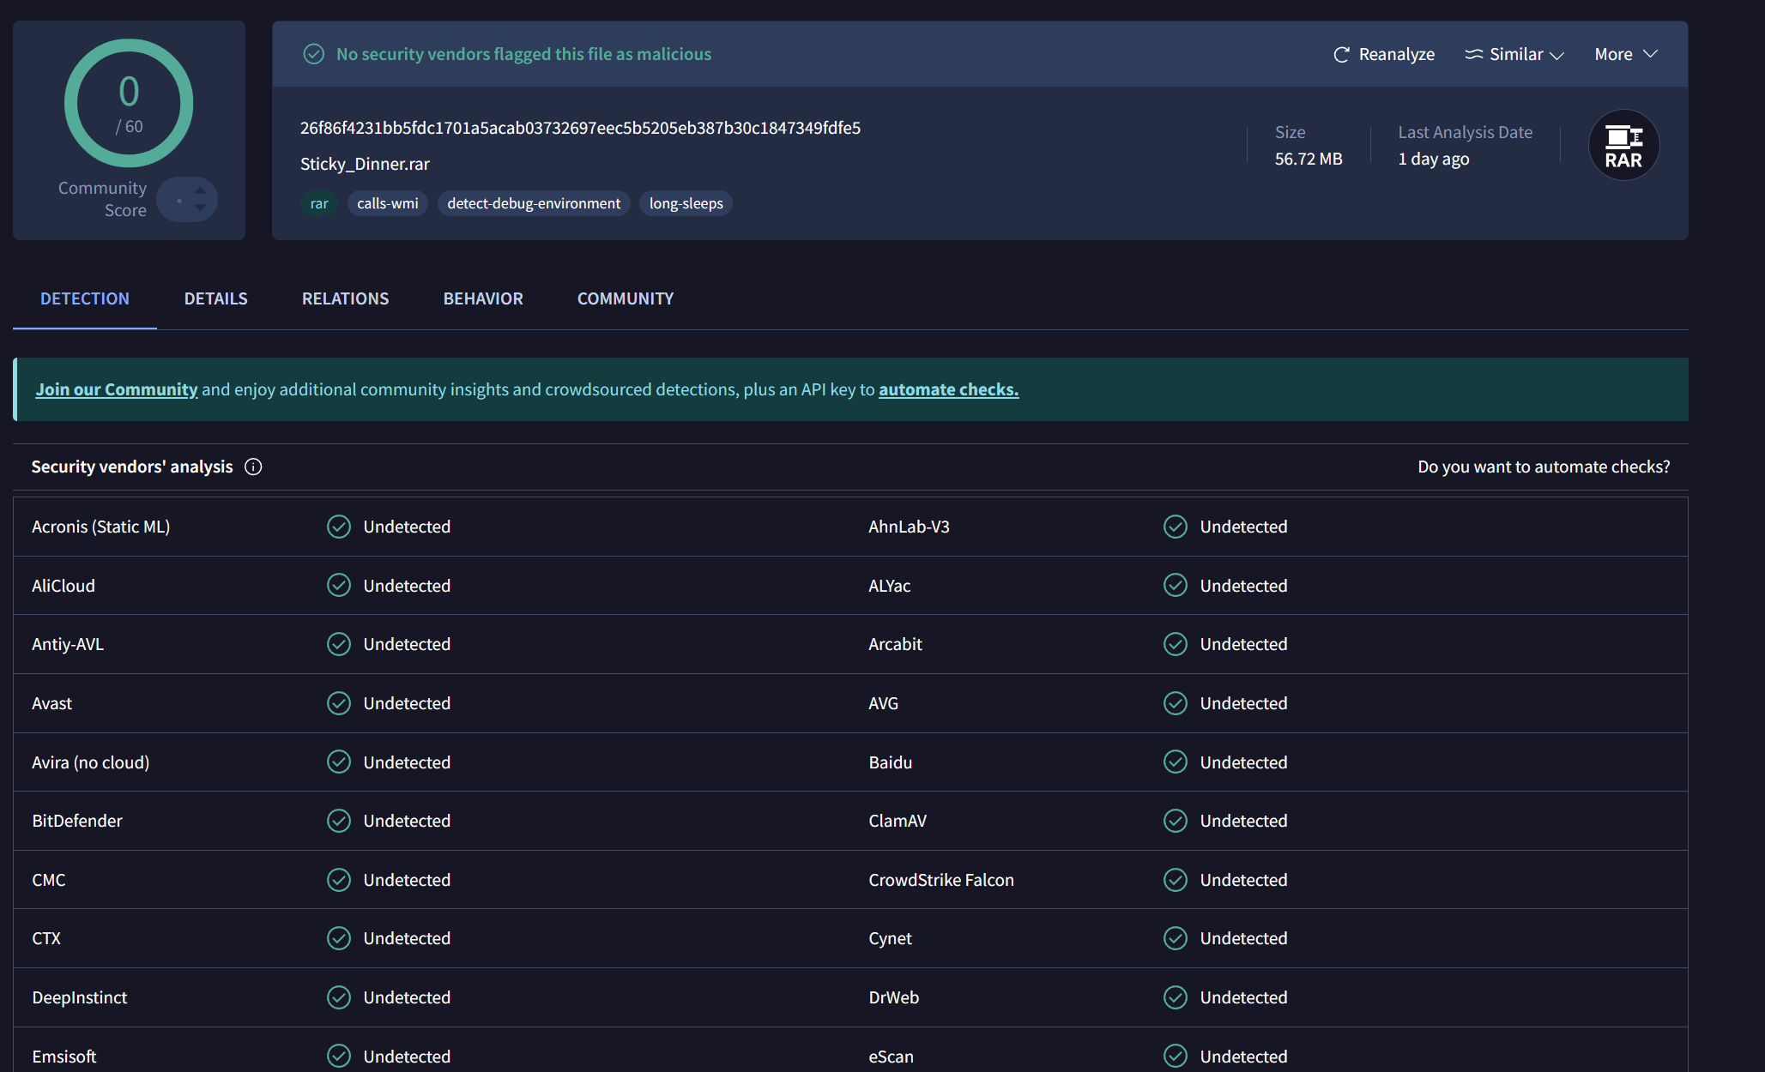
Task: Click the RAR file type icon
Action: click(1623, 145)
